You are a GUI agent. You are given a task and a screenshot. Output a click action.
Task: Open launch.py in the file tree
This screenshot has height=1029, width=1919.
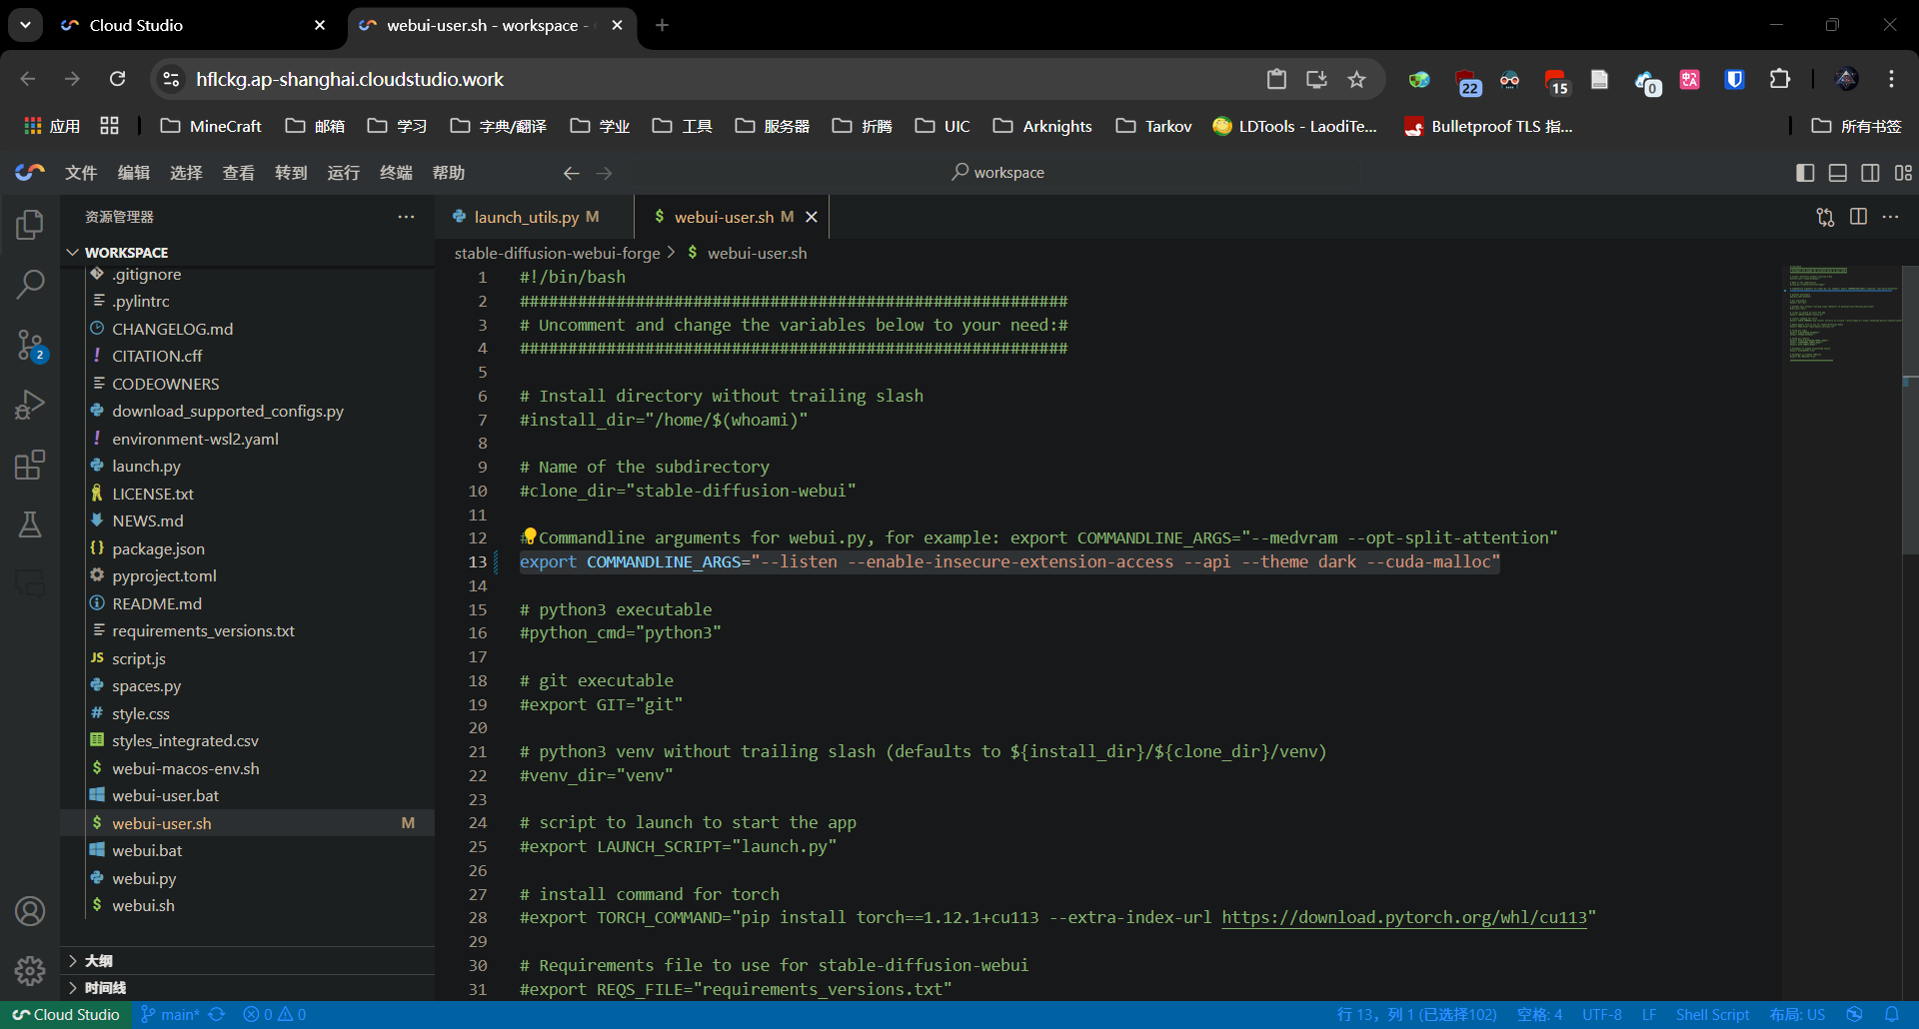146,466
